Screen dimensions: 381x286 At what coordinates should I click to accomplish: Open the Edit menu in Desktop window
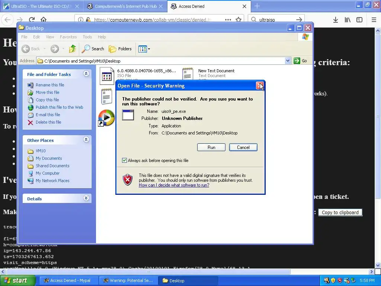(36, 37)
